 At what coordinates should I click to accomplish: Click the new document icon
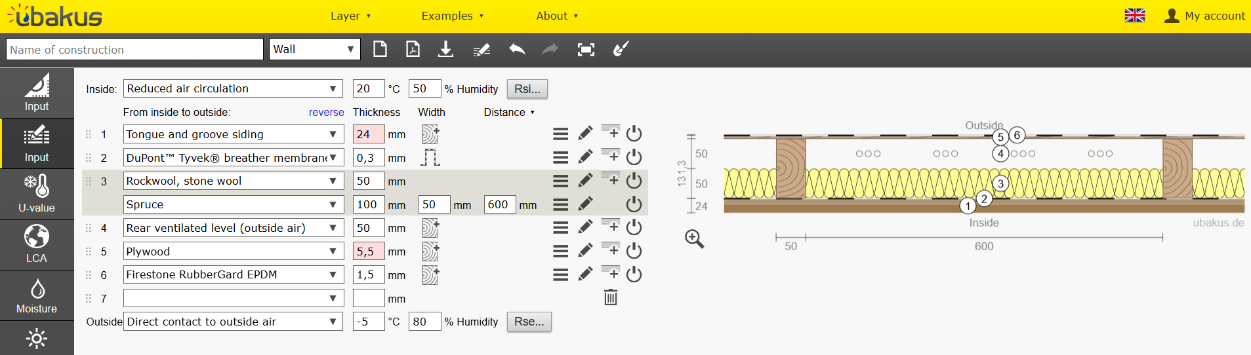coord(380,49)
